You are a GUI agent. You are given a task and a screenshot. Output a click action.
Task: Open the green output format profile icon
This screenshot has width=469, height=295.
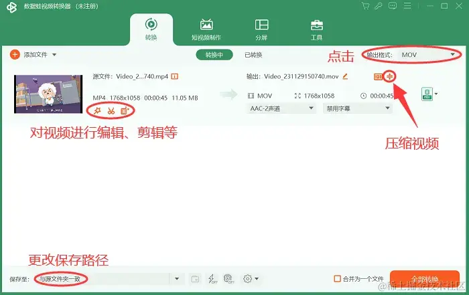click(427, 94)
